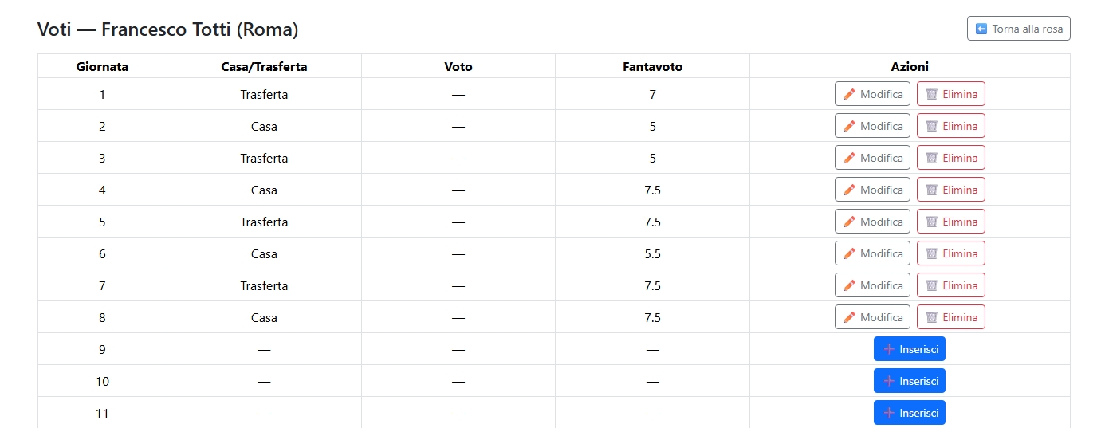Click the plus icon in giornata 11 row

coord(889,413)
